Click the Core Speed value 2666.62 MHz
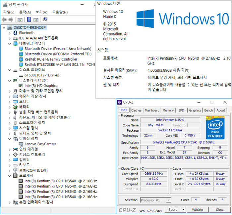232x215 pixels. point(154,174)
